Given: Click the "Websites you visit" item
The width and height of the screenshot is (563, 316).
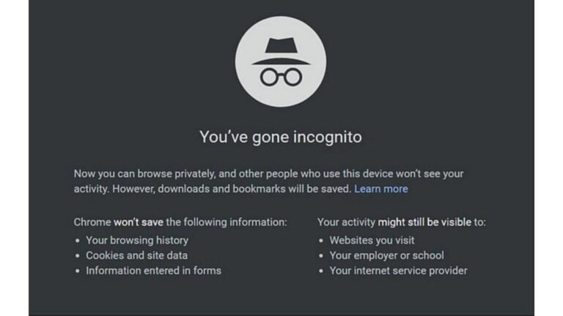Looking at the screenshot, I should point(372,240).
